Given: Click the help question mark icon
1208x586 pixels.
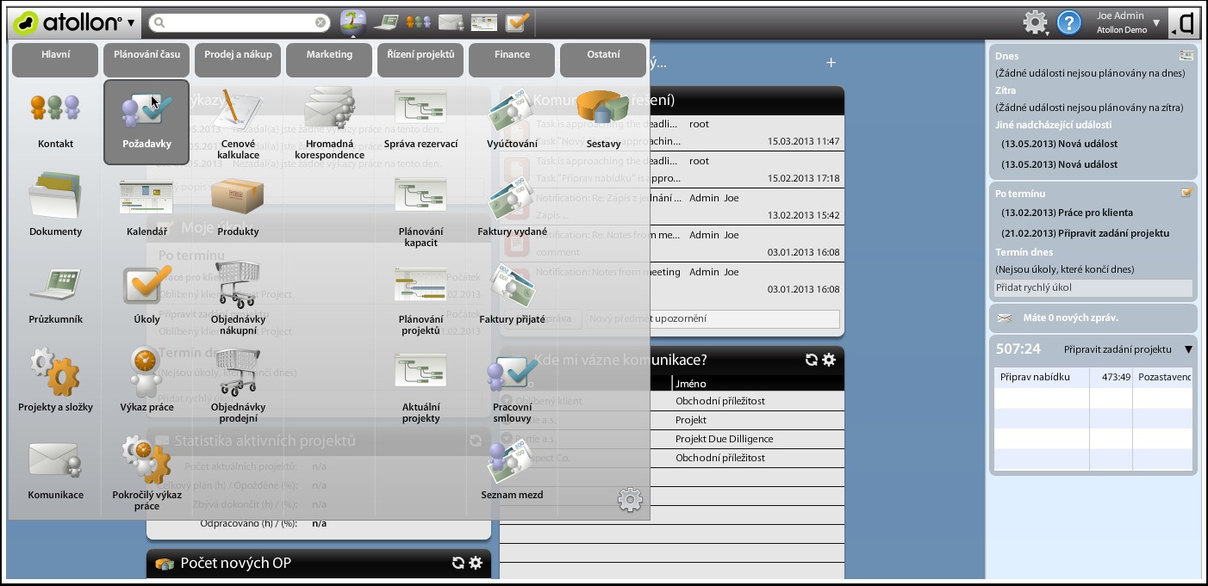Looking at the screenshot, I should click(1068, 22).
